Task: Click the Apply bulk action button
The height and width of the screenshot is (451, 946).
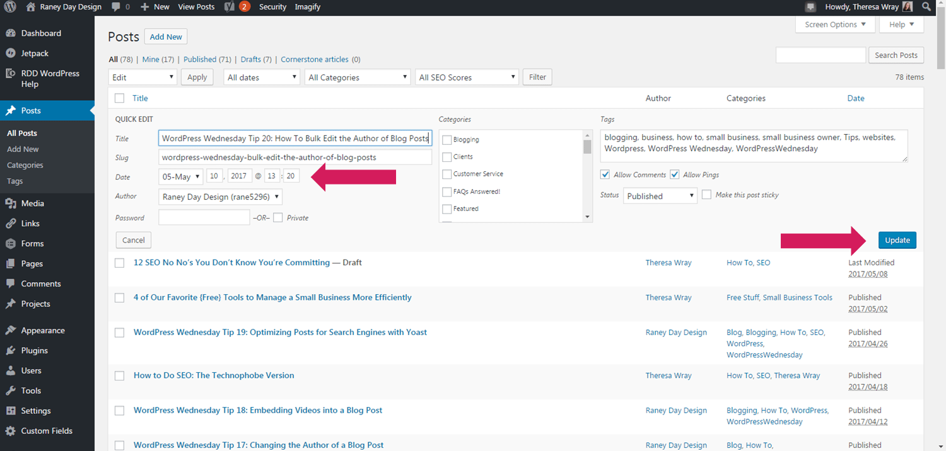Action: pyautogui.click(x=197, y=77)
